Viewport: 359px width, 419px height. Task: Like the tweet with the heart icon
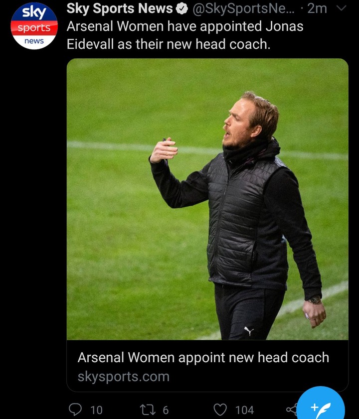click(220, 410)
